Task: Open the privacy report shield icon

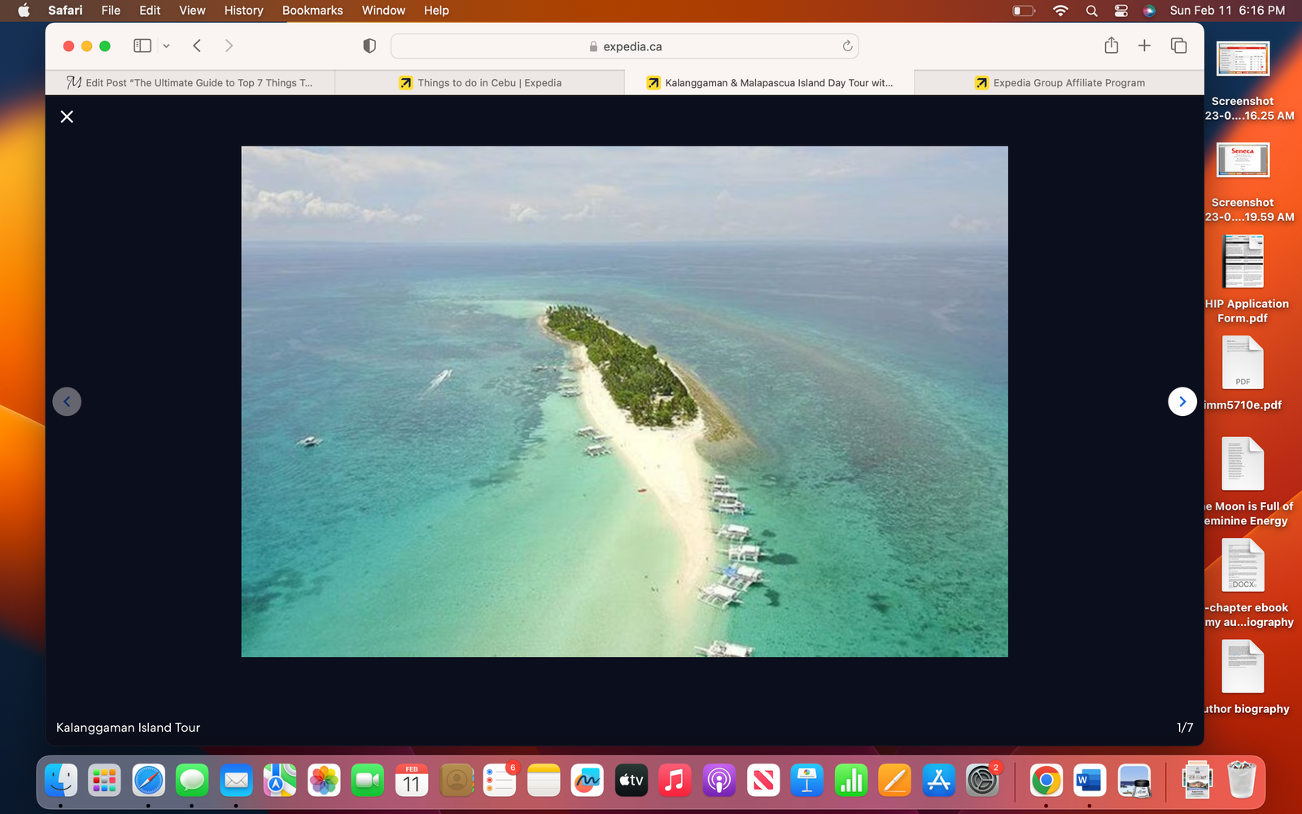Action: (369, 46)
